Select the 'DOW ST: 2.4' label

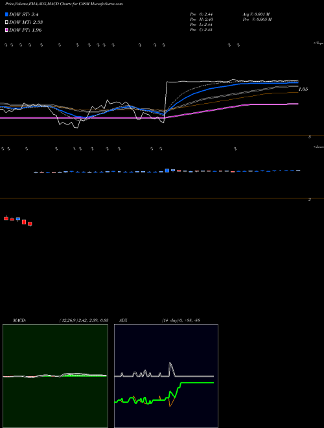[24, 14]
